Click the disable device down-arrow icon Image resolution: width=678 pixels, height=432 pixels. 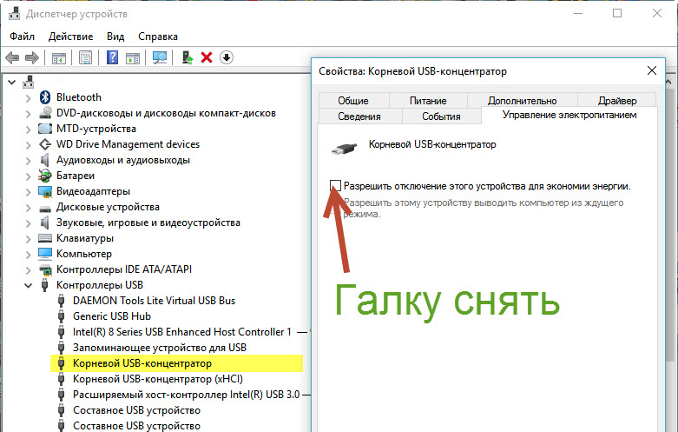click(227, 57)
